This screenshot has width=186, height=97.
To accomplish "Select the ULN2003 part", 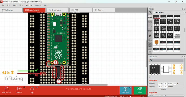I will click(x=156, y=35).
